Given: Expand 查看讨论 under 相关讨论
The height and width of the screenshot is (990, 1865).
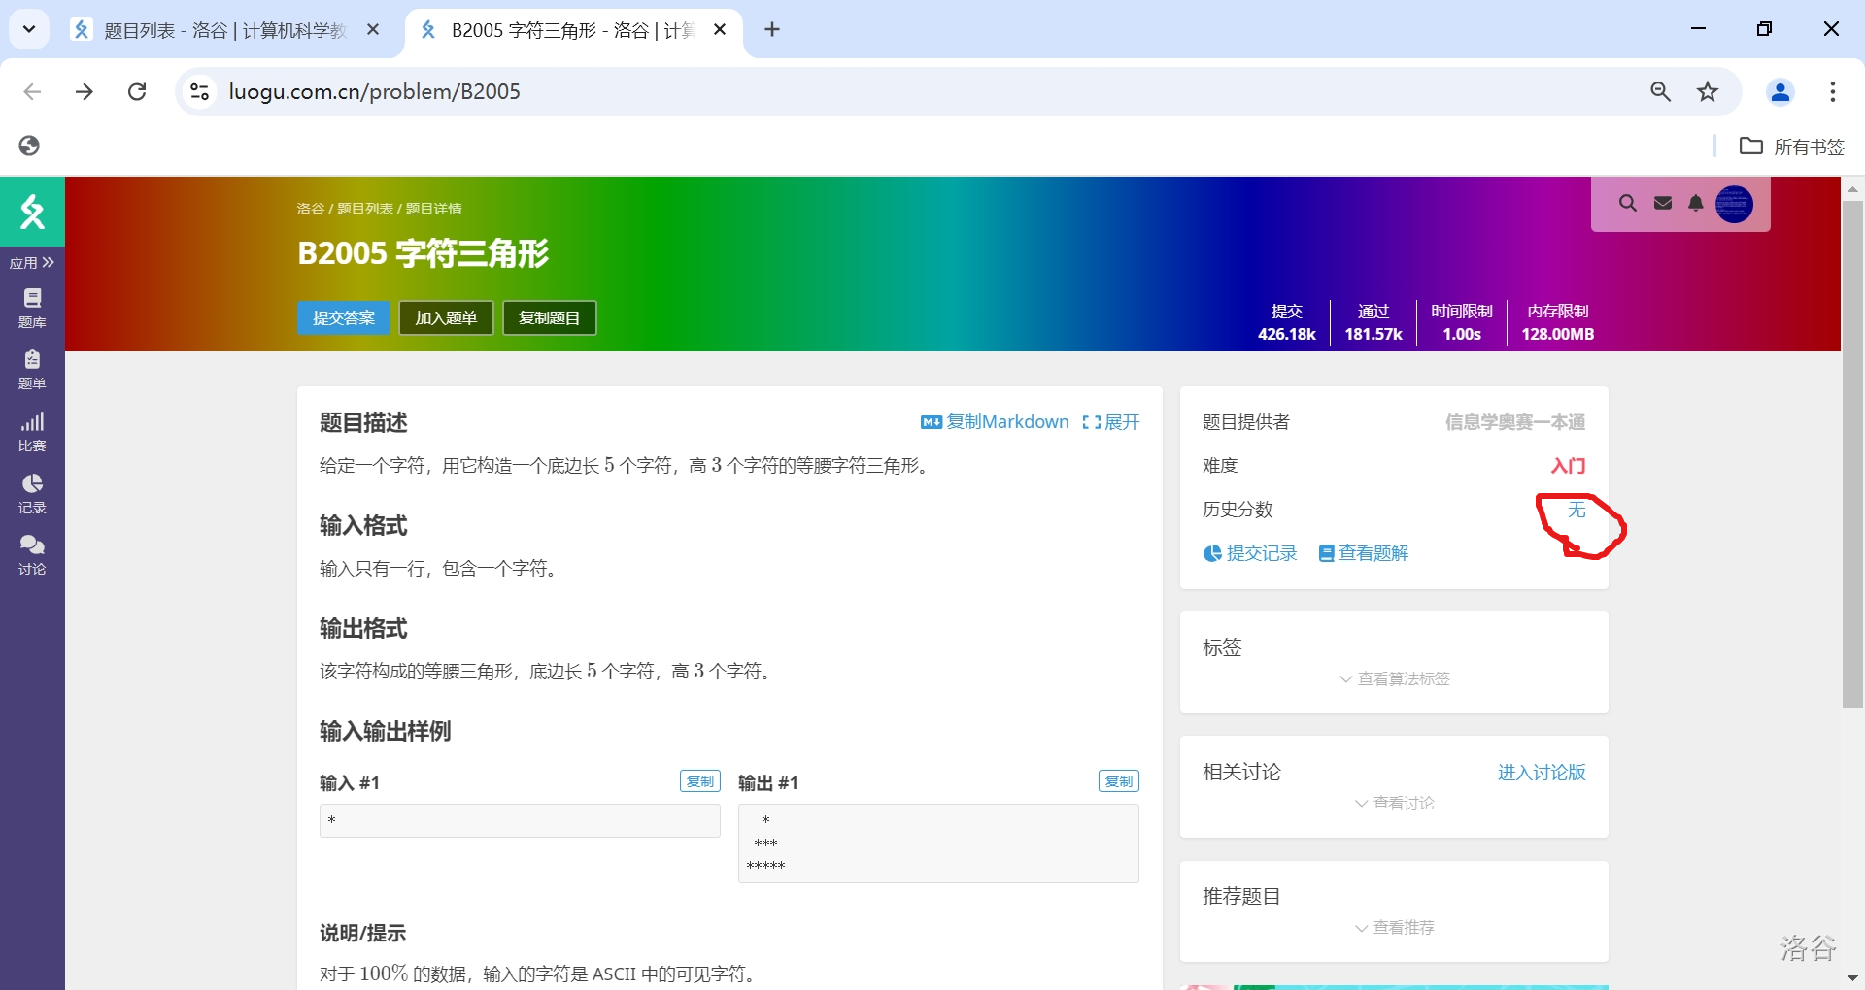Looking at the screenshot, I should point(1394,803).
